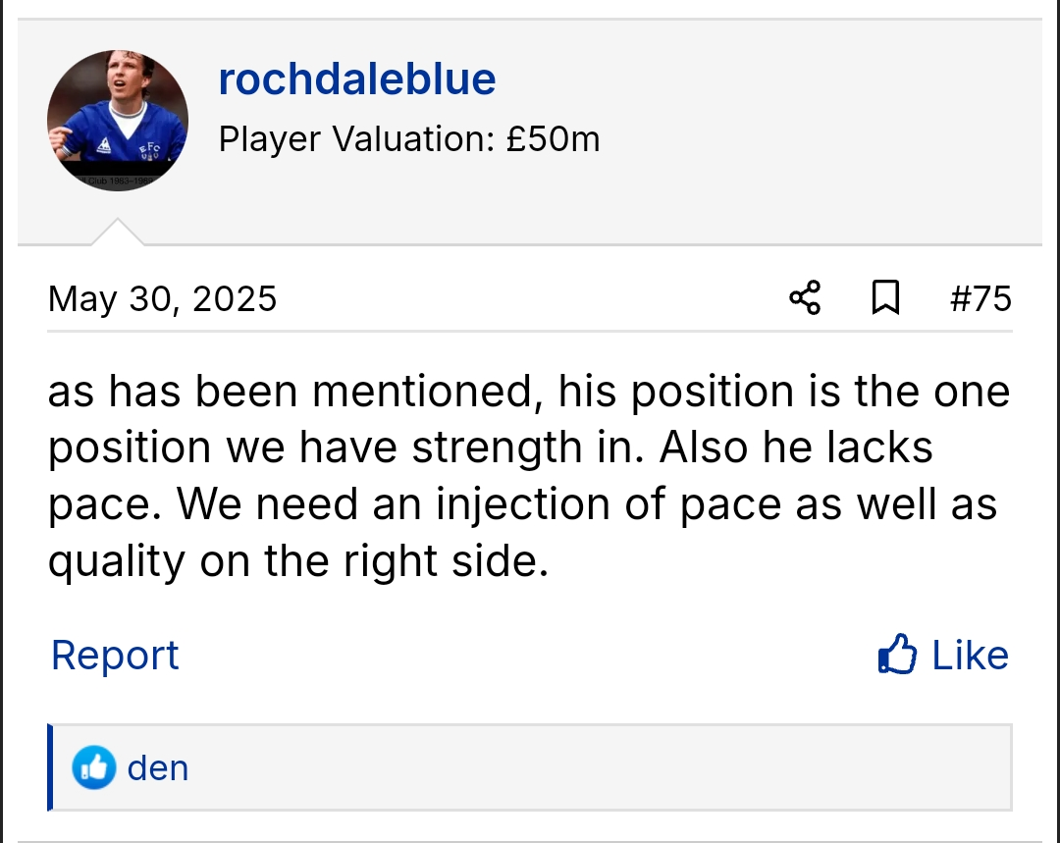View den's profile from the reactions
Screen dimensions: 1060x843
tap(158, 767)
